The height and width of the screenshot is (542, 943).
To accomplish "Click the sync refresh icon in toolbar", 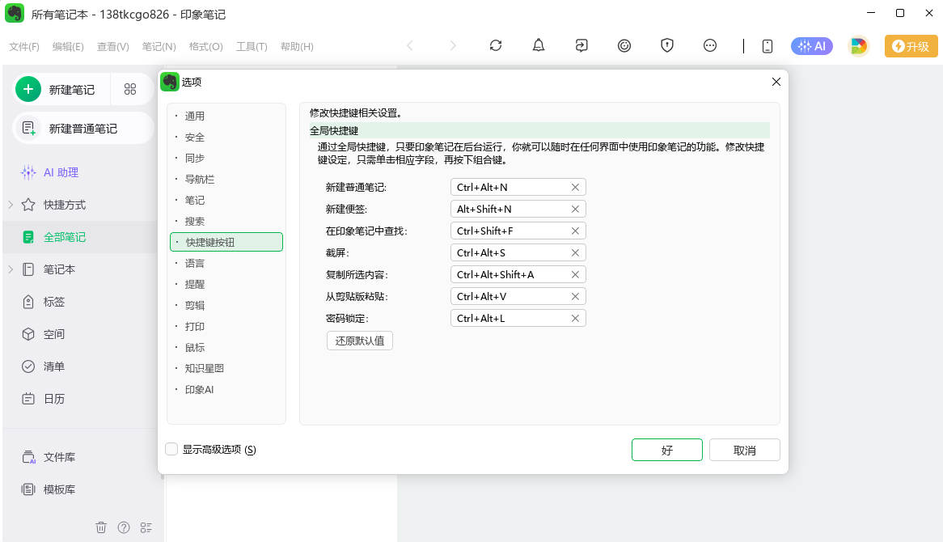I will [x=496, y=46].
